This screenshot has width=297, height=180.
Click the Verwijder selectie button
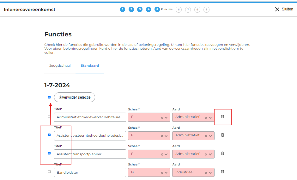(75, 97)
